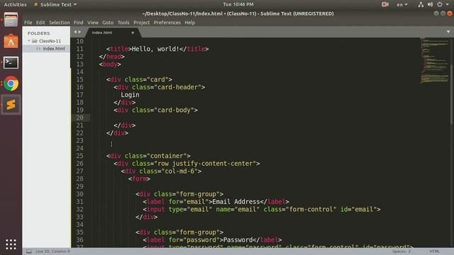Click line number 20 in gutter
Viewport: 454px width, 255px height.
[80, 118]
